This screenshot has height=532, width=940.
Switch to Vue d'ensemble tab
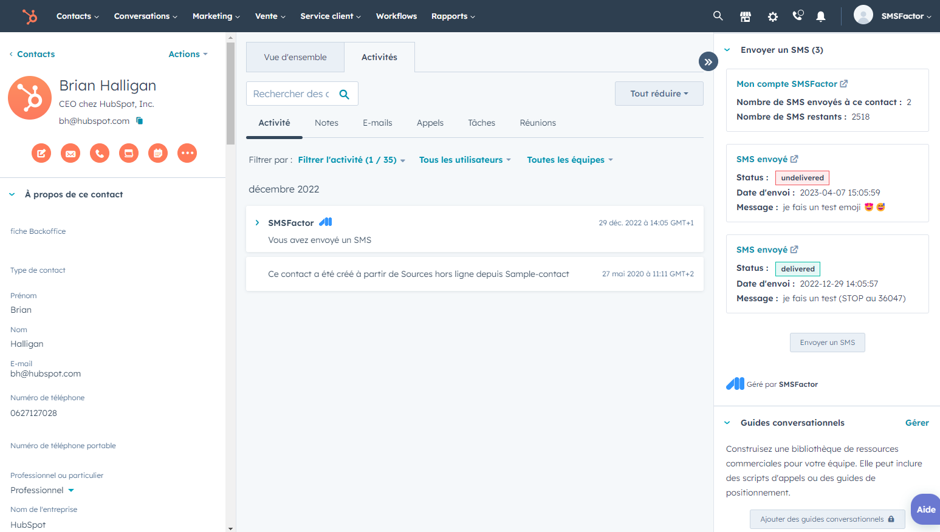point(295,57)
